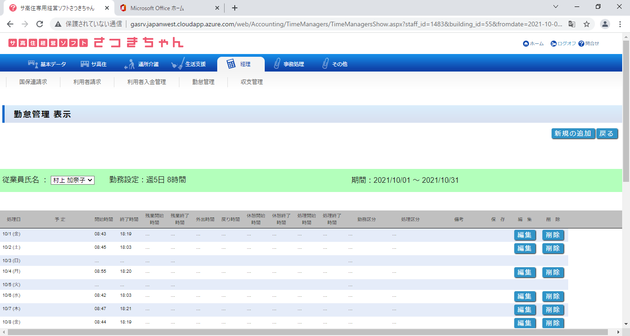This screenshot has height=336, width=630.
Task: Open the 問合せ help icon
Action: pyautogui.click(x=581, y=44)
